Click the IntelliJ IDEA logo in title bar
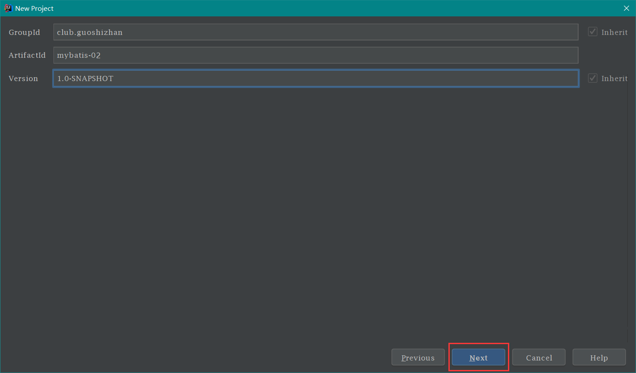 [8, 8]
